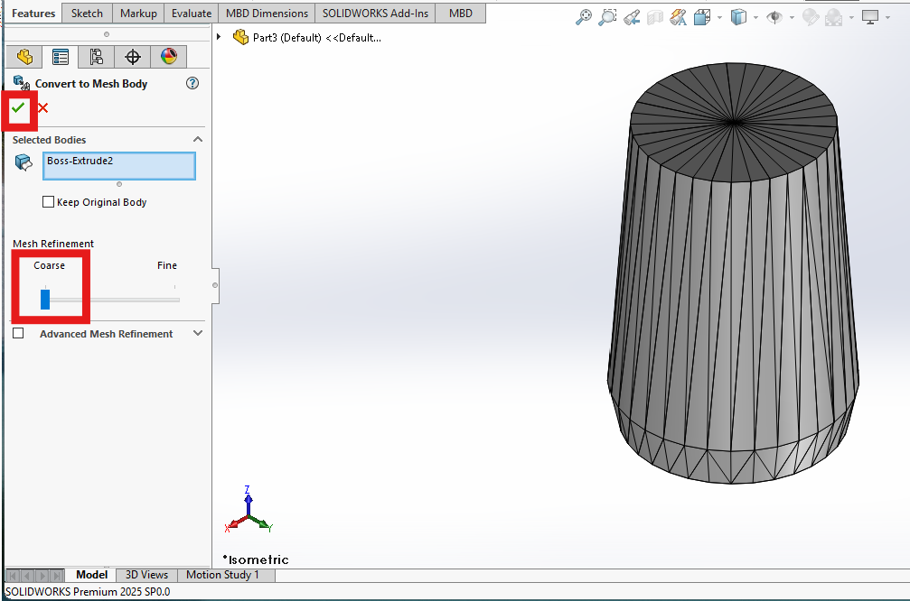Click the Coarse slider label

50,265
